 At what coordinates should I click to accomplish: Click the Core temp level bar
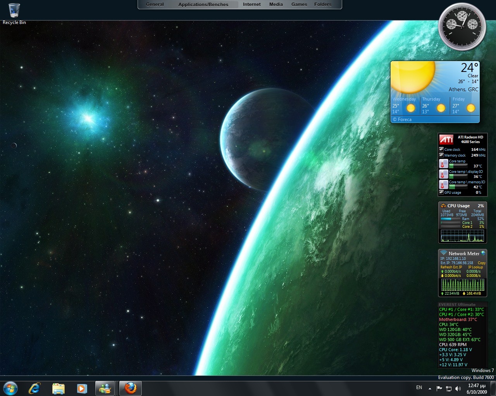pos(458,166)
